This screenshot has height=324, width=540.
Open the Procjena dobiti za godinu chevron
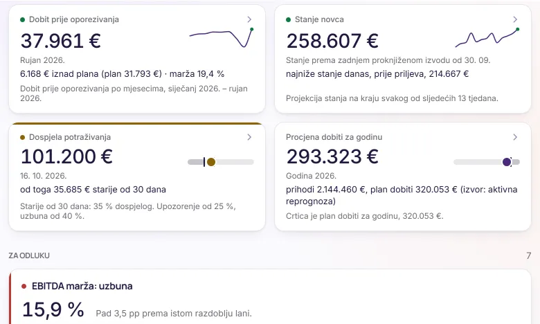515,137
